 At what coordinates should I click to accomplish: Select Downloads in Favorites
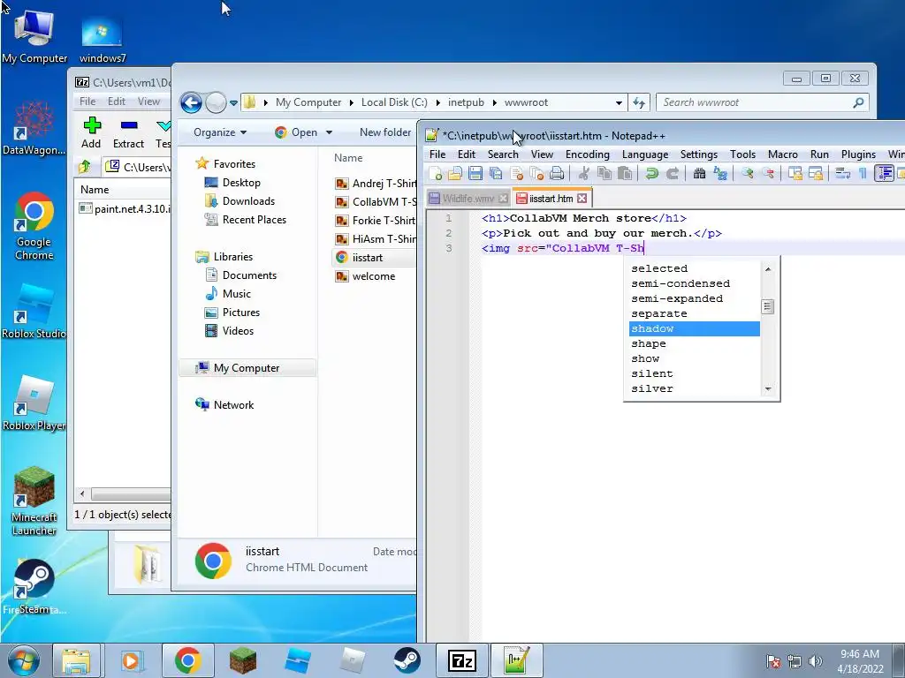tap(248, 201)
